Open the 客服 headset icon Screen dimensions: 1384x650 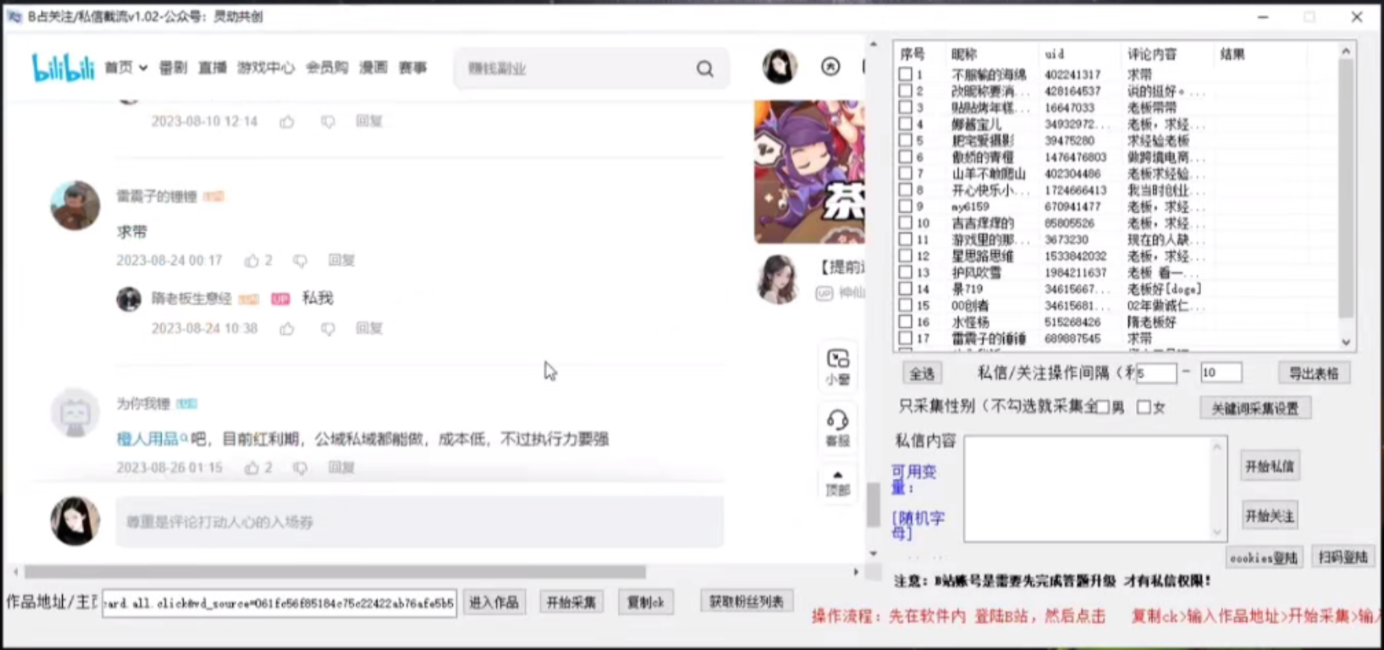coord(838,427)
